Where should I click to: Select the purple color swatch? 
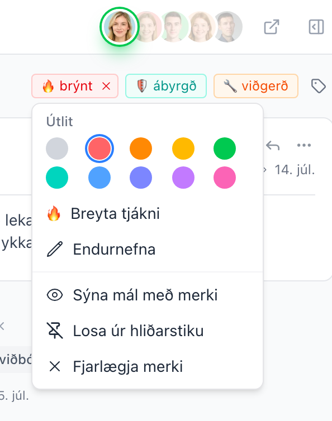click(183, 178)
